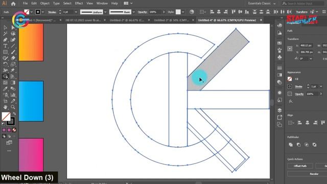
Task: Open the Layers panel icon in dock
Action: click(x=279, y=110)
